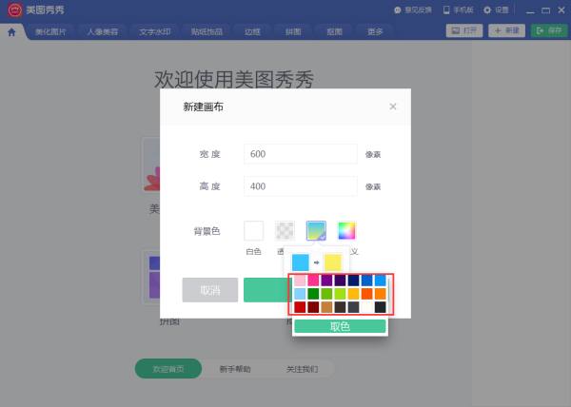Pick the lime yellow-green palette swatch
The height and width of the screenshot is (407, 571).
coord(340,294)
